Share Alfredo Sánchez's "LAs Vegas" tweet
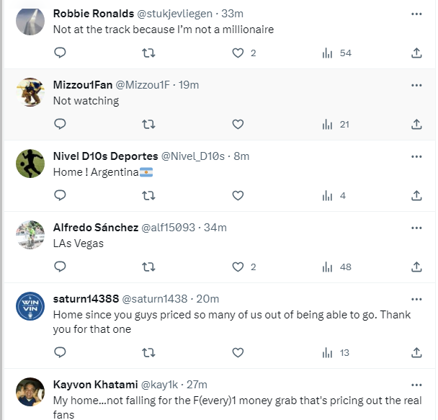This screenshot has width=438, height=420. (x=416, y=267)
